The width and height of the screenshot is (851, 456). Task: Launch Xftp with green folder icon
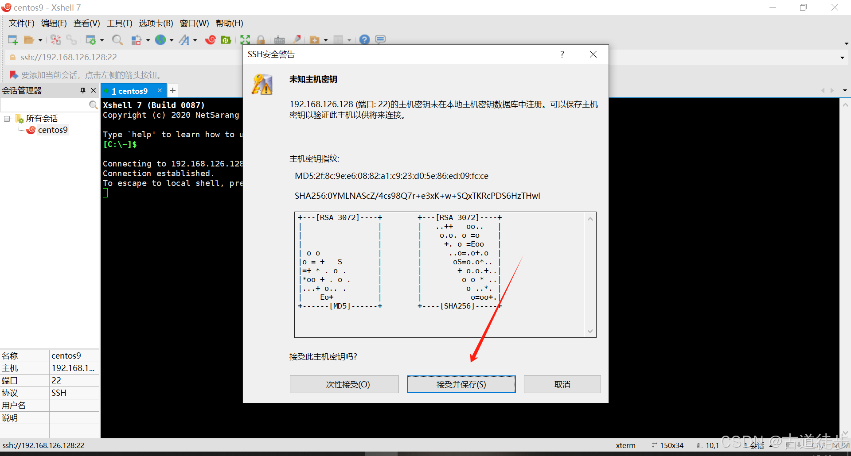(x=226, y=40)
